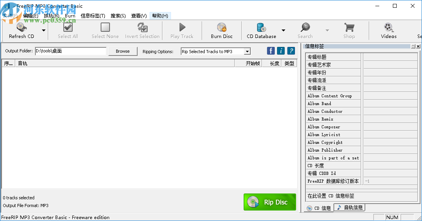Switch to the 音轨信息 tab
The width and height of the screenshot is (422, 221).
coord(350,207)
